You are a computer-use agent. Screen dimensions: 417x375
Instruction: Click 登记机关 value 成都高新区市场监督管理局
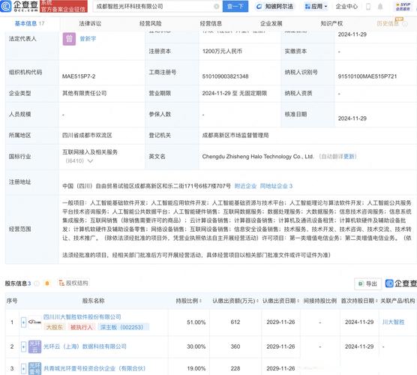pyautogui.click(x=235, y=135)
